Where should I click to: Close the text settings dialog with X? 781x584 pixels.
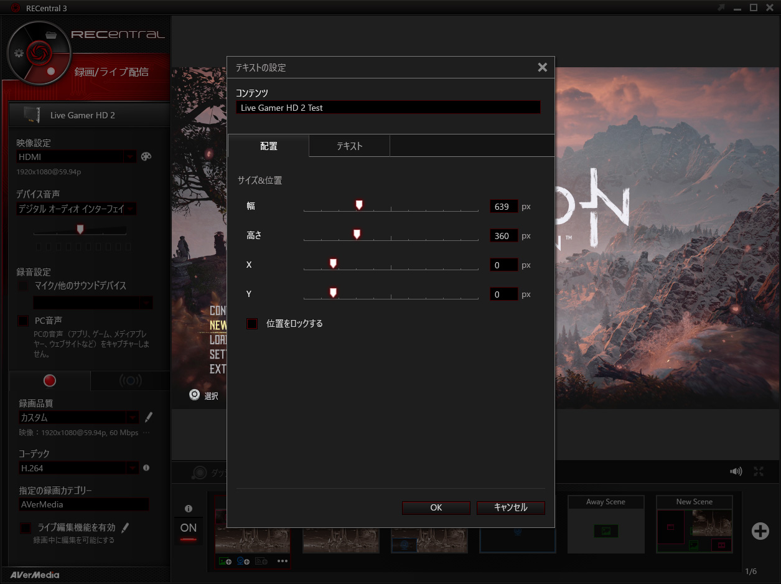pos(542,67)
